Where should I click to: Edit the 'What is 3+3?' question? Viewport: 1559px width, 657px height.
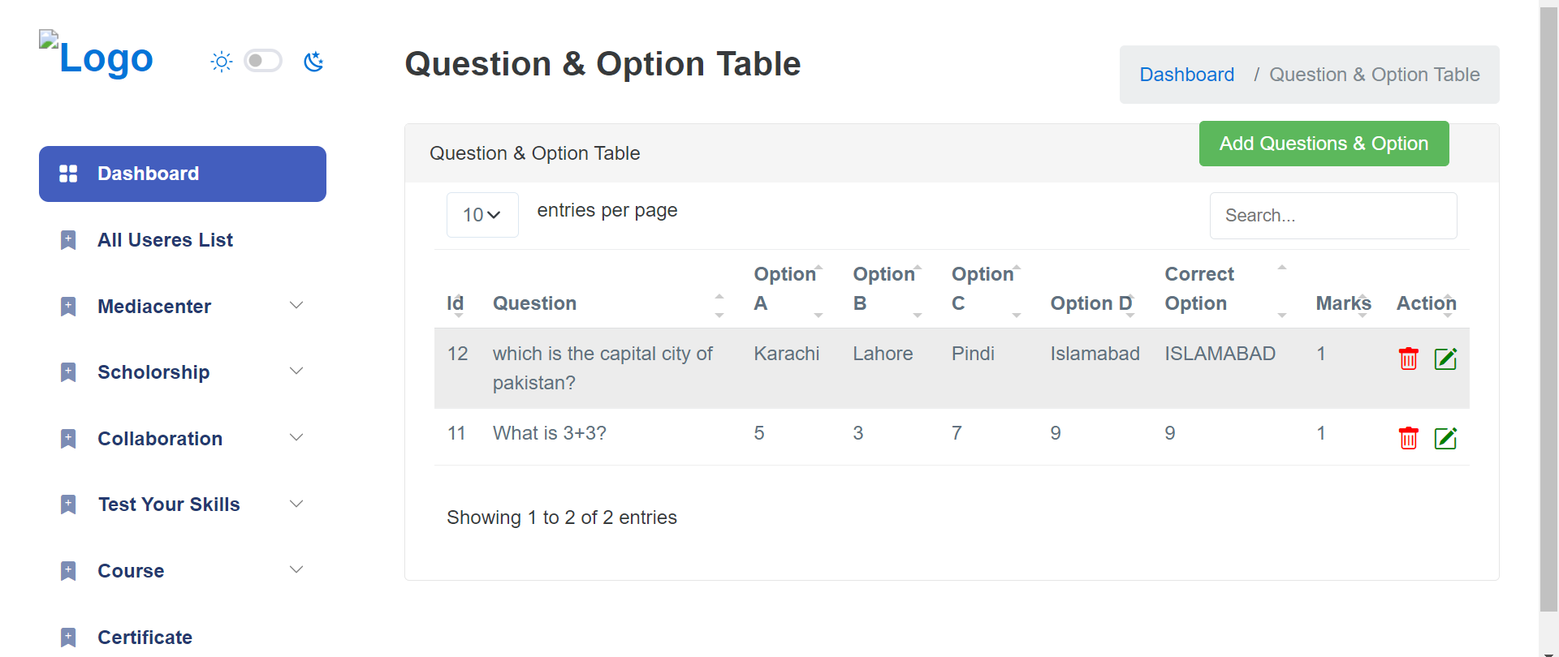(x=1445, y=438)
